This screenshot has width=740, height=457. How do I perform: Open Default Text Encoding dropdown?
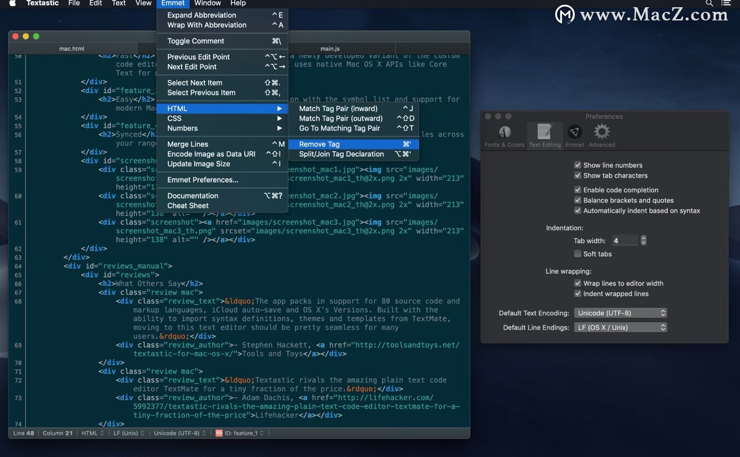tap(620, 313)
